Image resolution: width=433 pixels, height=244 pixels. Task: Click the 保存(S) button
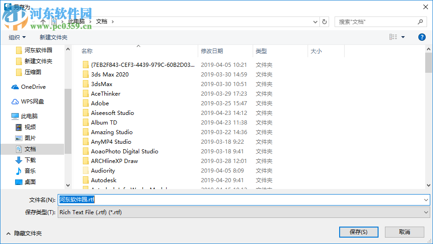point(359,232)
